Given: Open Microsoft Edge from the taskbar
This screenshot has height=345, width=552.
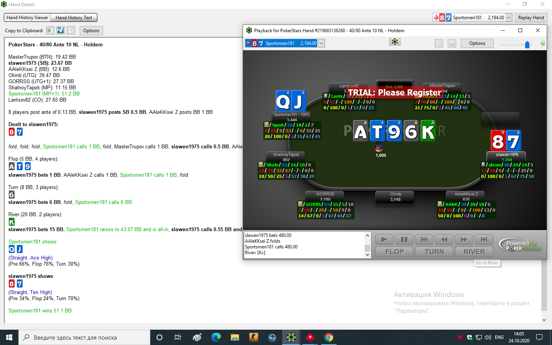Looking at the screenshot, I should click(x=216, y=337).
